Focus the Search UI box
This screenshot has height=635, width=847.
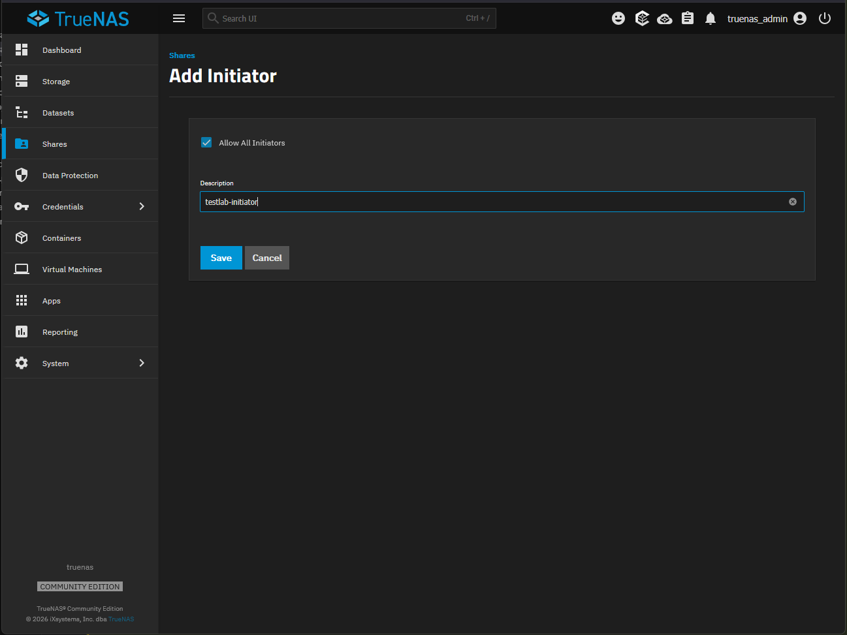pyautogui.click(x=349, y=18)
